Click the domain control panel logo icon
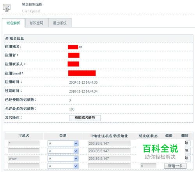This screenshot has height=172, width=195. coord(7,8)
